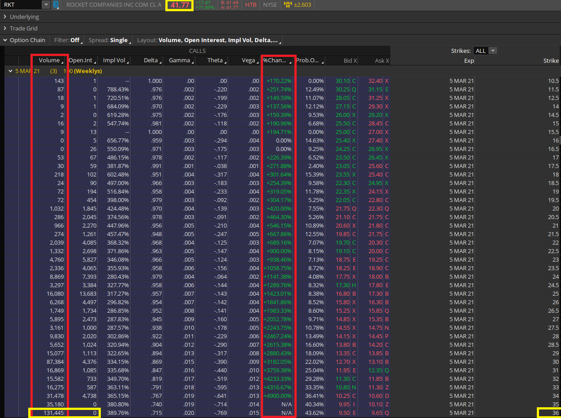Open the Strikes ALL dropdown
This screenshot has width=561, height=418.
click(x=486, y=51)
